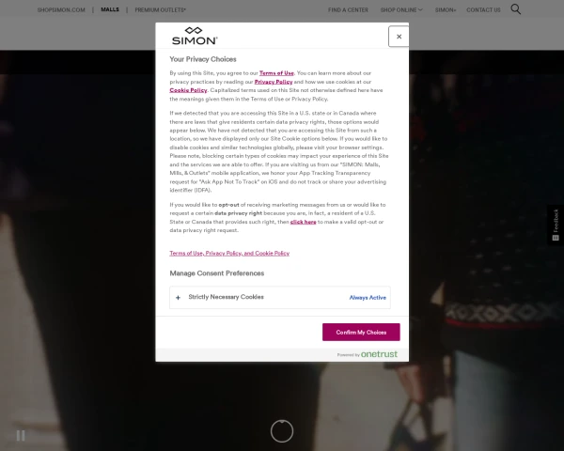Image resolution: width=564 pixels, height=451 pixels.
Task: Pause the background video
Action: 21,436
